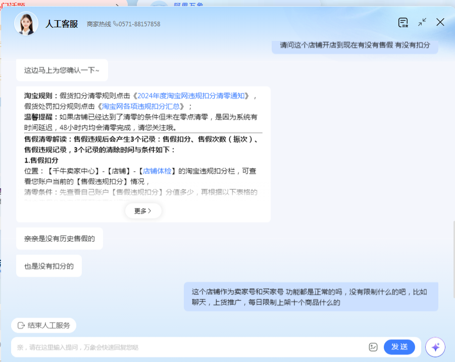
Task: Send the message with 发送 button
Action: coord(399,347)
